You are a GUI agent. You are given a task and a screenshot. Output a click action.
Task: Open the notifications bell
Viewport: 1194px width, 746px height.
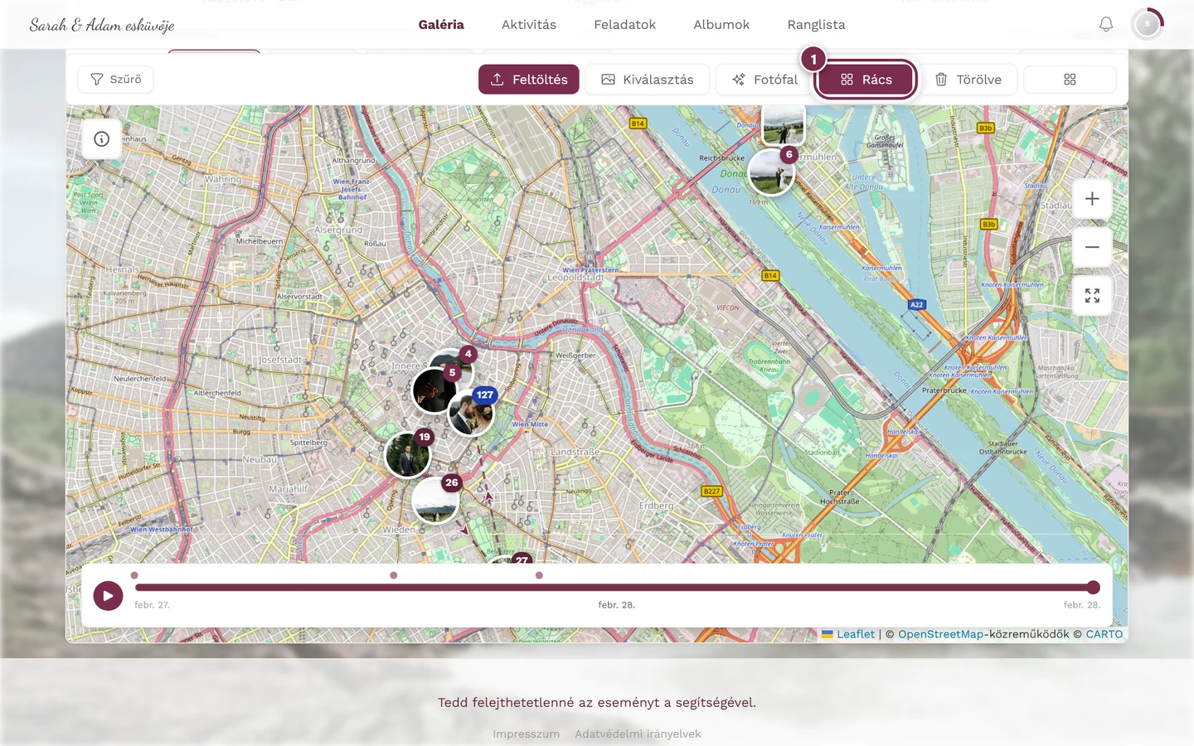pyautogui.click(x=1106, y=25)
